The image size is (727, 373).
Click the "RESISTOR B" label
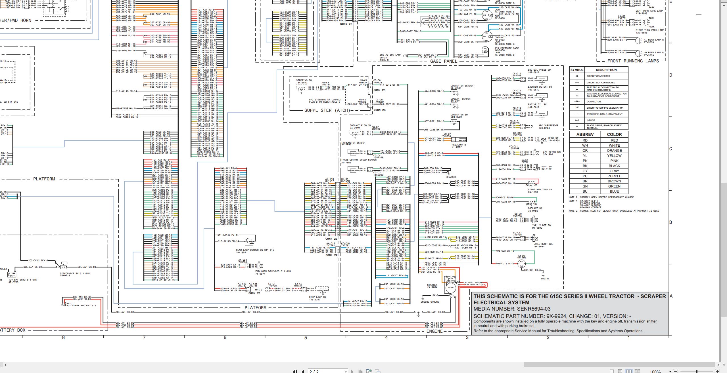(x=459, y=145)
